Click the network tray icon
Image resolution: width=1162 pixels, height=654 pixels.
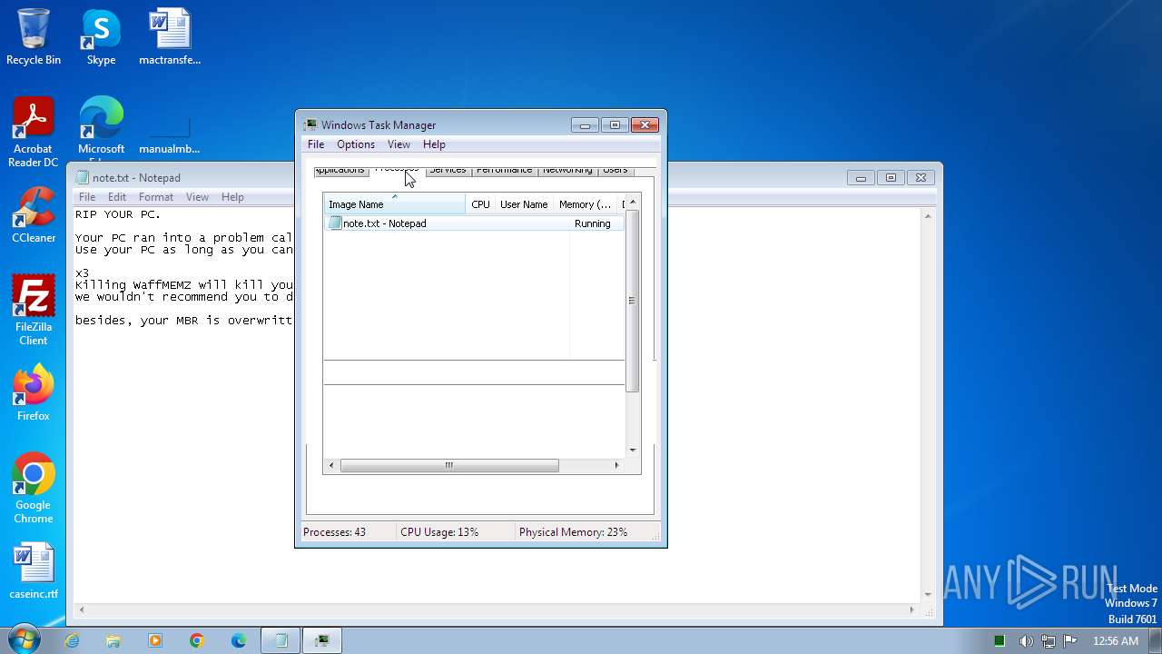click(x=1048, y=641)
